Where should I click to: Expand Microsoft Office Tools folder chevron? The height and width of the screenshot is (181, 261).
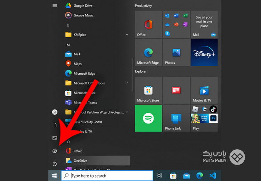pyautogui.click(x=127, y=83)
